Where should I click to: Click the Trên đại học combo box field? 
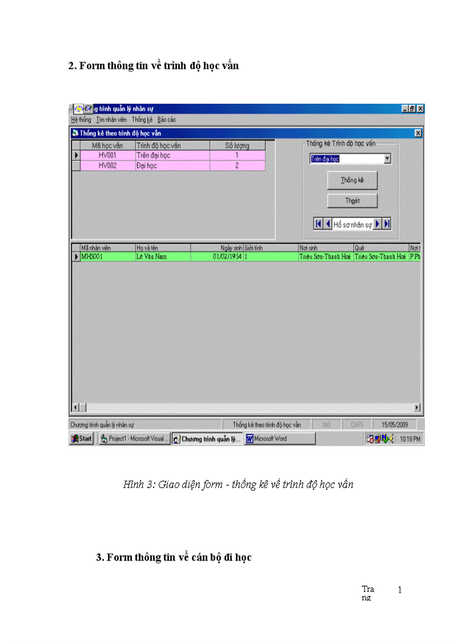pyautogui.click(x=346, y=159)
